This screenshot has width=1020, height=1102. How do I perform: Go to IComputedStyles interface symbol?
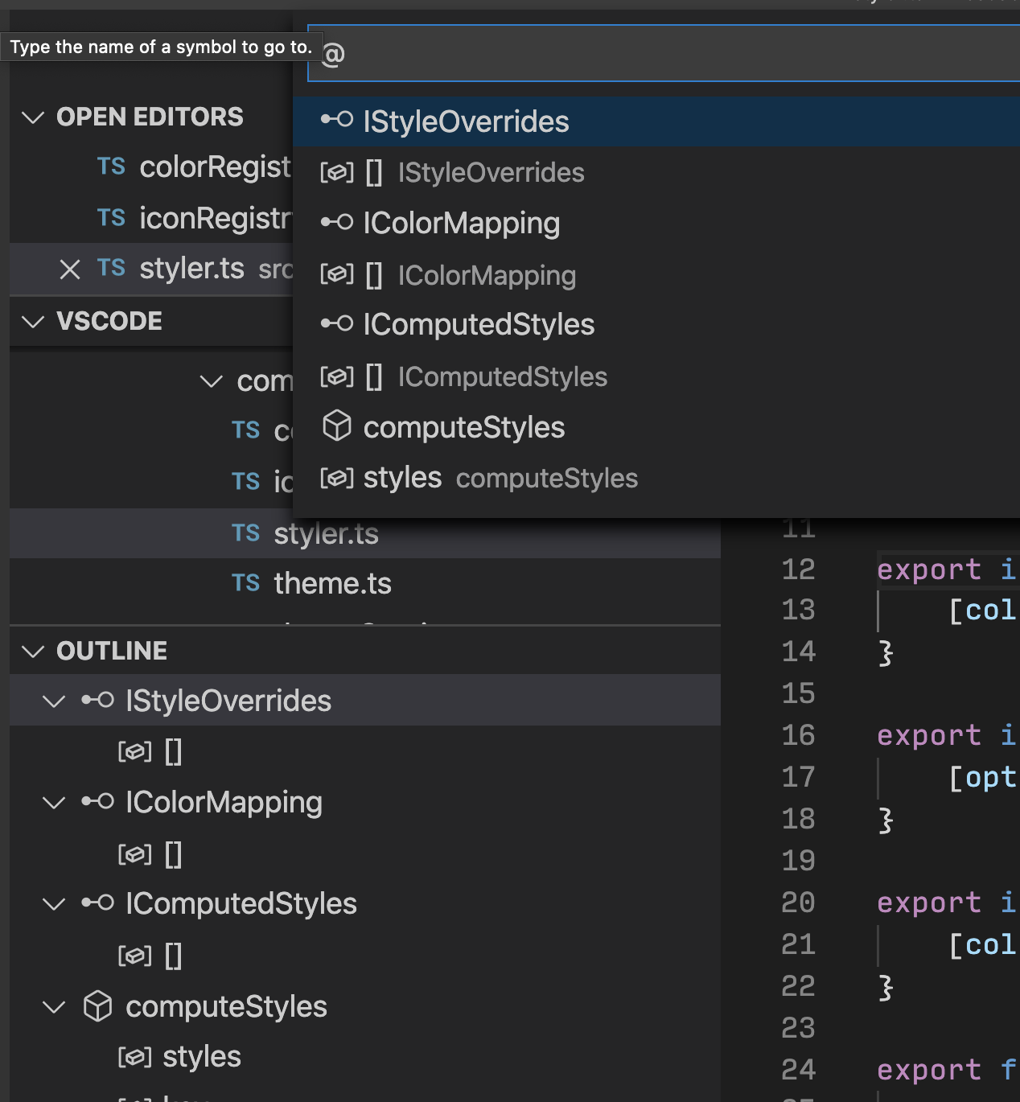[x=656, y=324]
